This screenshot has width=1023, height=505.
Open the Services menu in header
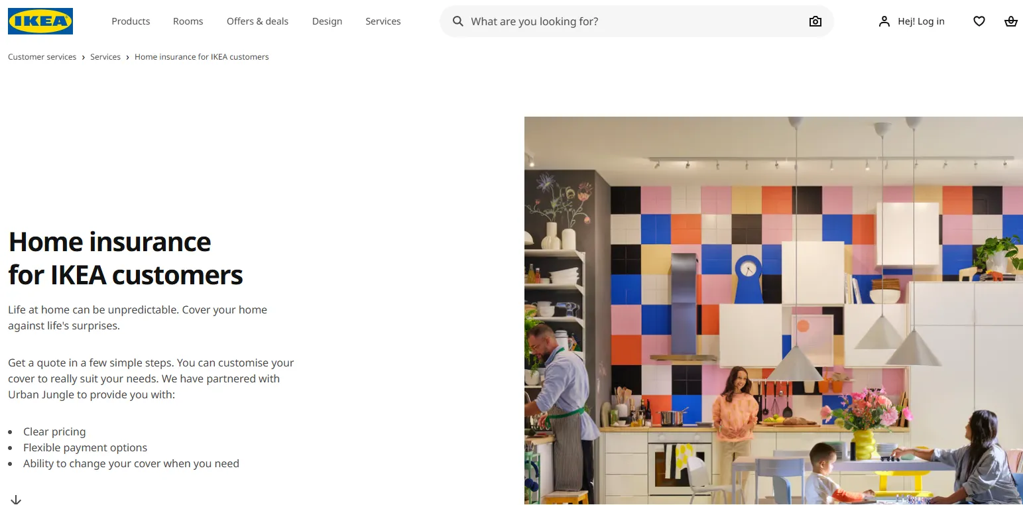tap(383, 21)
